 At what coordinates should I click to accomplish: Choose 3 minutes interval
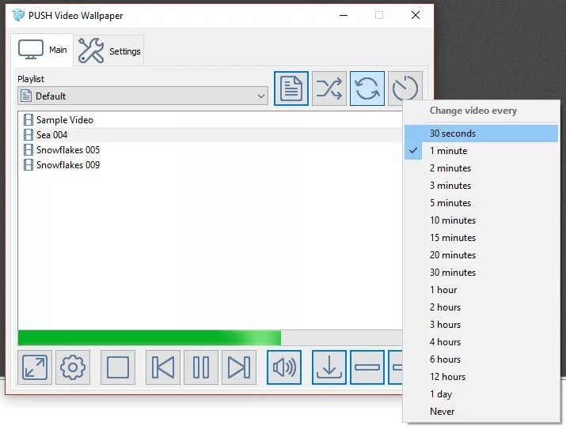pos(481,186)
